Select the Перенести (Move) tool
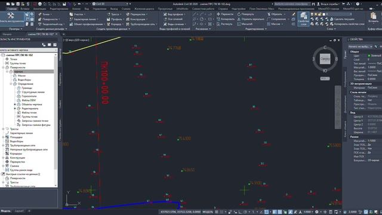 coord(225,14)
